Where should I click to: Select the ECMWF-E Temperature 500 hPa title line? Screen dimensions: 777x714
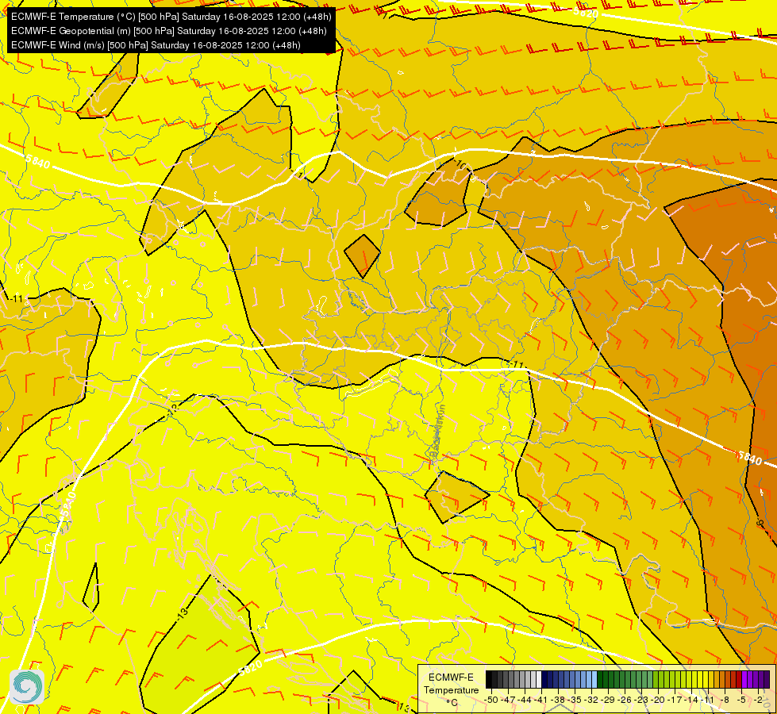[x=171, y=17]
